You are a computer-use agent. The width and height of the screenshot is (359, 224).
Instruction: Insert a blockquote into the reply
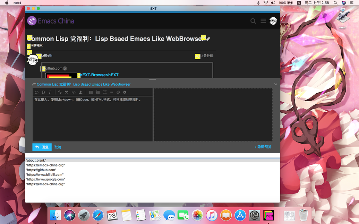tap(66, 92)
